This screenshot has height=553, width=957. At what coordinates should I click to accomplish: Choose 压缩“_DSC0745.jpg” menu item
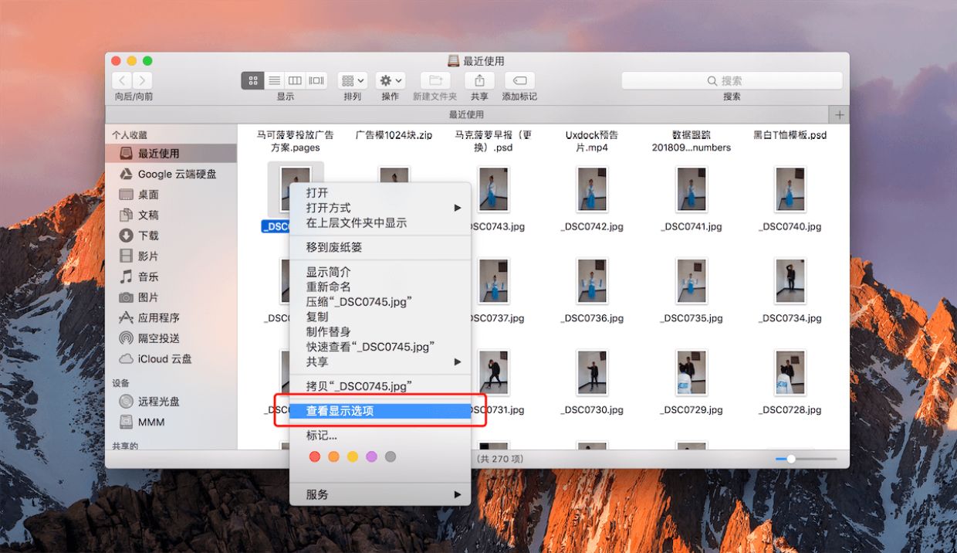[380, 301]
